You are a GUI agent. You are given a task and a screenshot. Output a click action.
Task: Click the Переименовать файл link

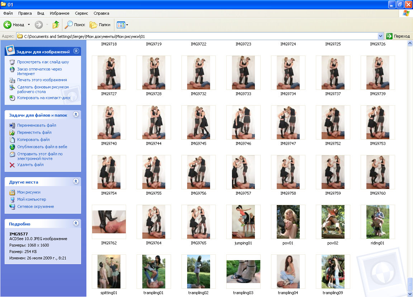pos(37,125)
